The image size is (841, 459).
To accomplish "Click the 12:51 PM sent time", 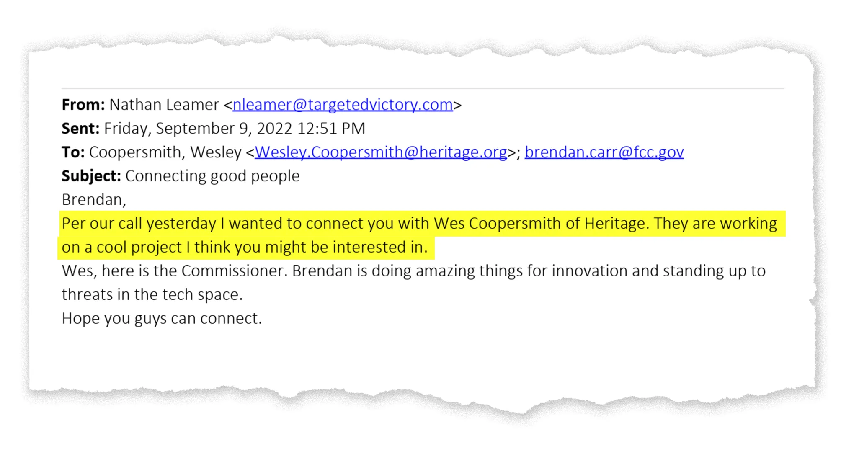I will pyautogui.click(x=331, y=129).
